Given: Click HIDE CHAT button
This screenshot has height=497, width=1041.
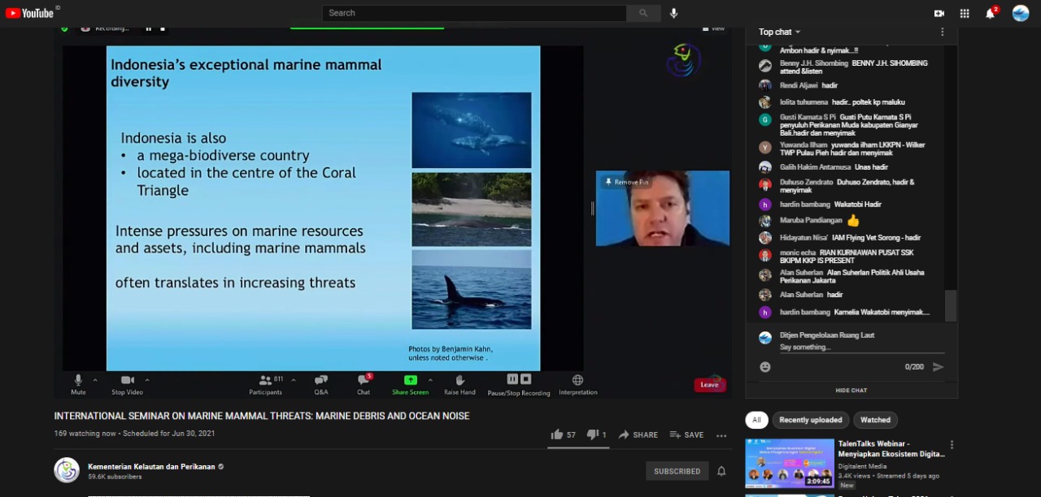Looking at the screenshot, I should [852, 391].
